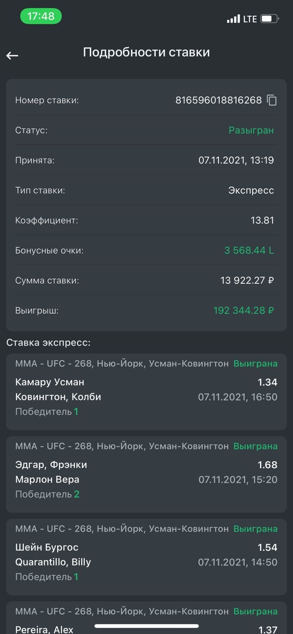
Task: Tap the bonus points value 3 568.44 L
Action: coord(249,250)
